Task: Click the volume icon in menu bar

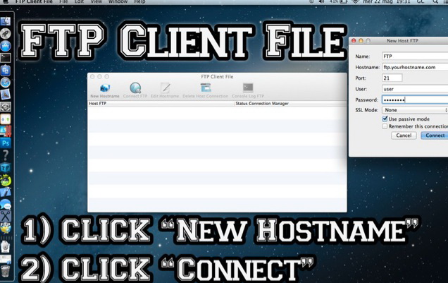Action: pos(321,1)
